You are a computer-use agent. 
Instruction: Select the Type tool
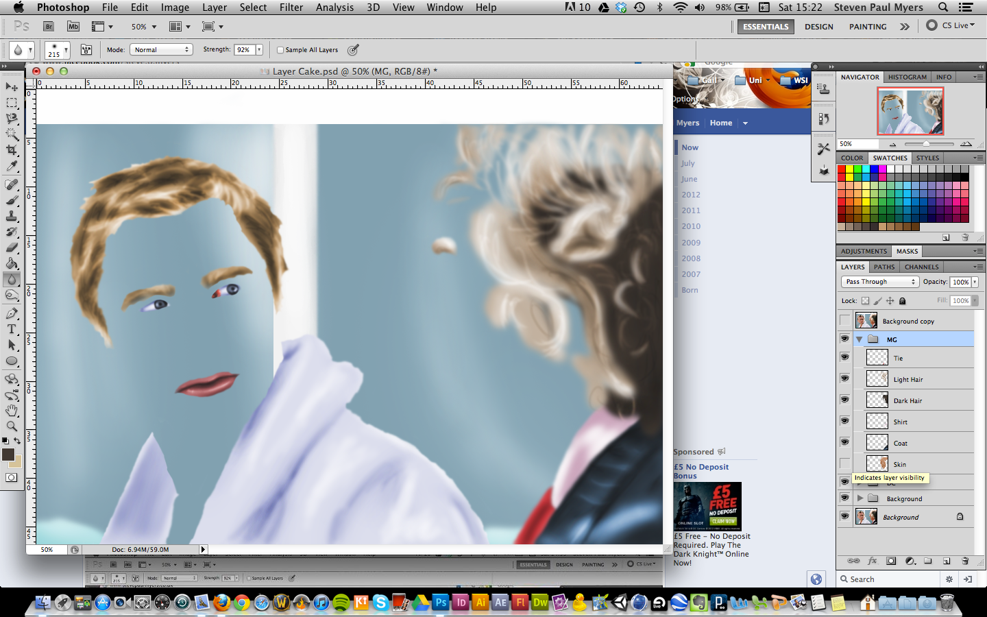coord(12,329)
